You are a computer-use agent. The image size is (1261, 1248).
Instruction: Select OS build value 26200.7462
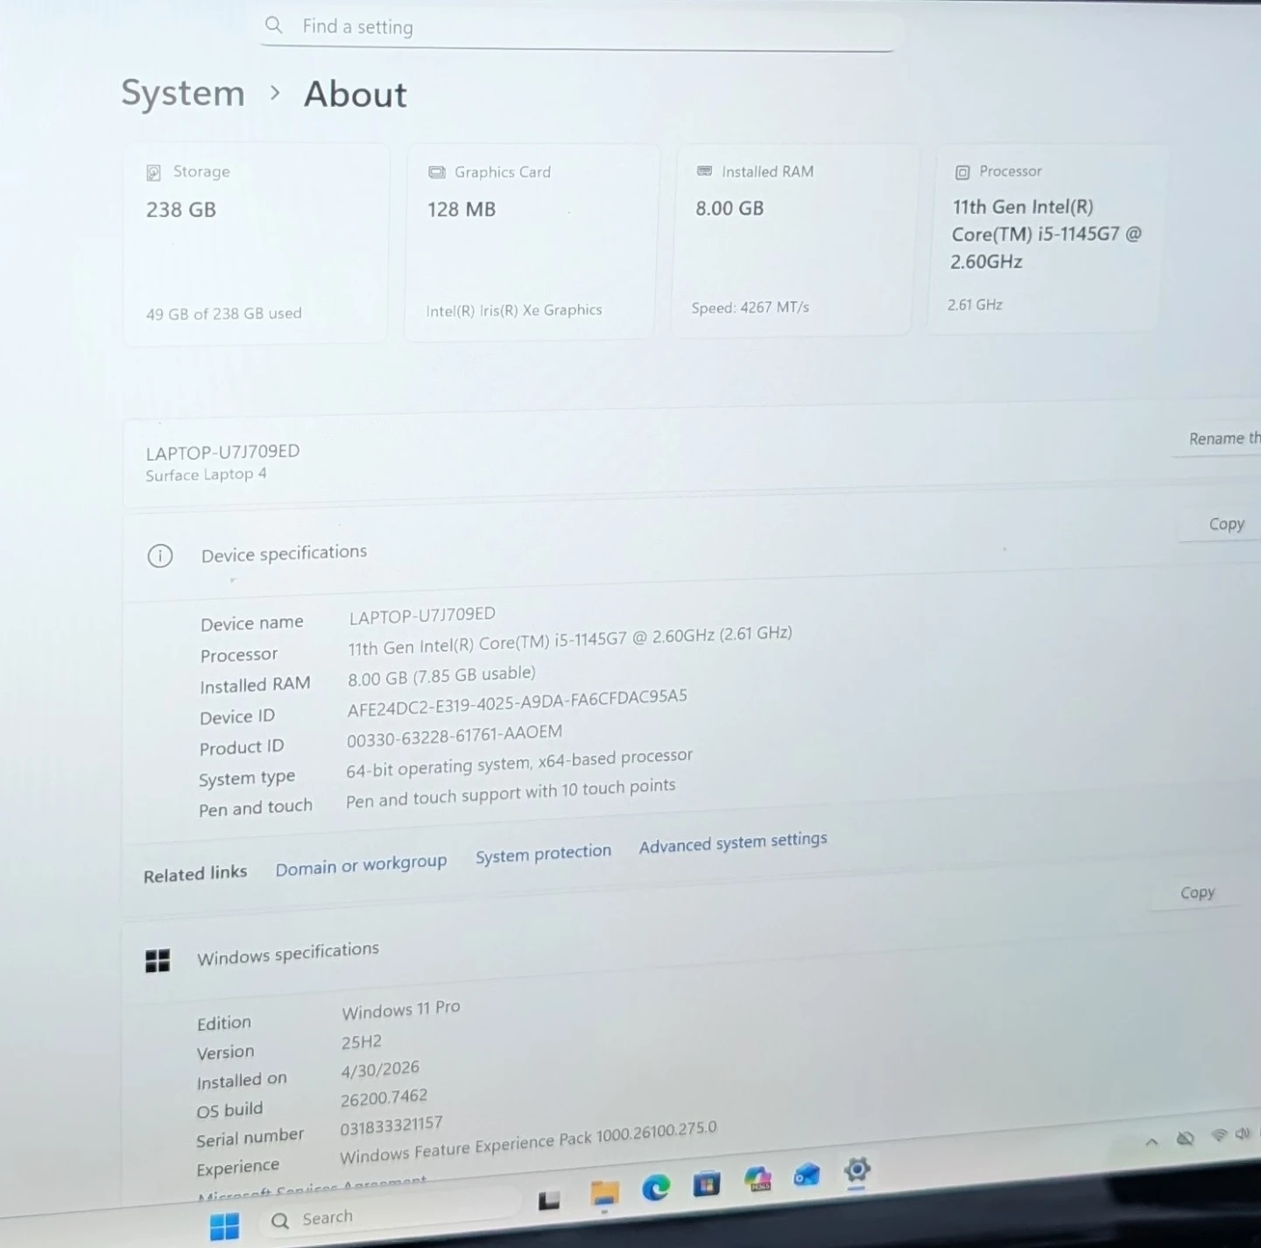click(x=384, y=1097)
